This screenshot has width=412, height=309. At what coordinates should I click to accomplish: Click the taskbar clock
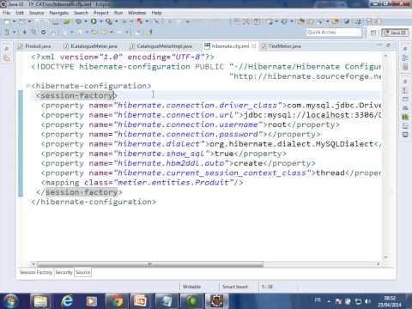[x=390, y=301]
